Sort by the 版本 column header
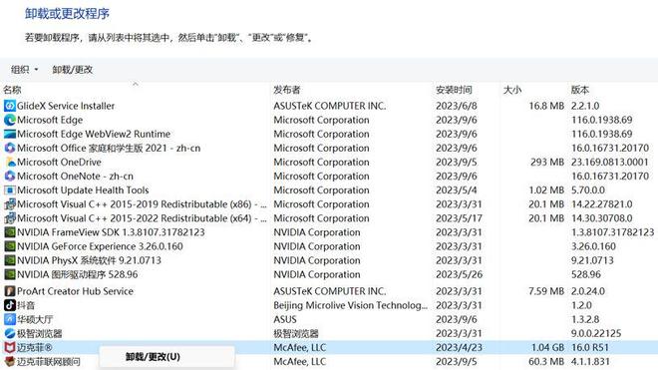The height and width of the screenshot is (370, 658). (x=580, y=90)
